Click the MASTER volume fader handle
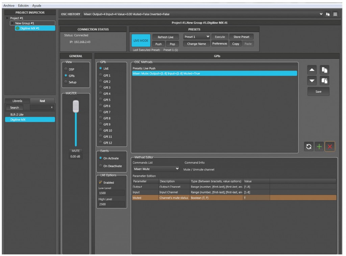Viewport: 346px width, 256px height. point(76,107)
